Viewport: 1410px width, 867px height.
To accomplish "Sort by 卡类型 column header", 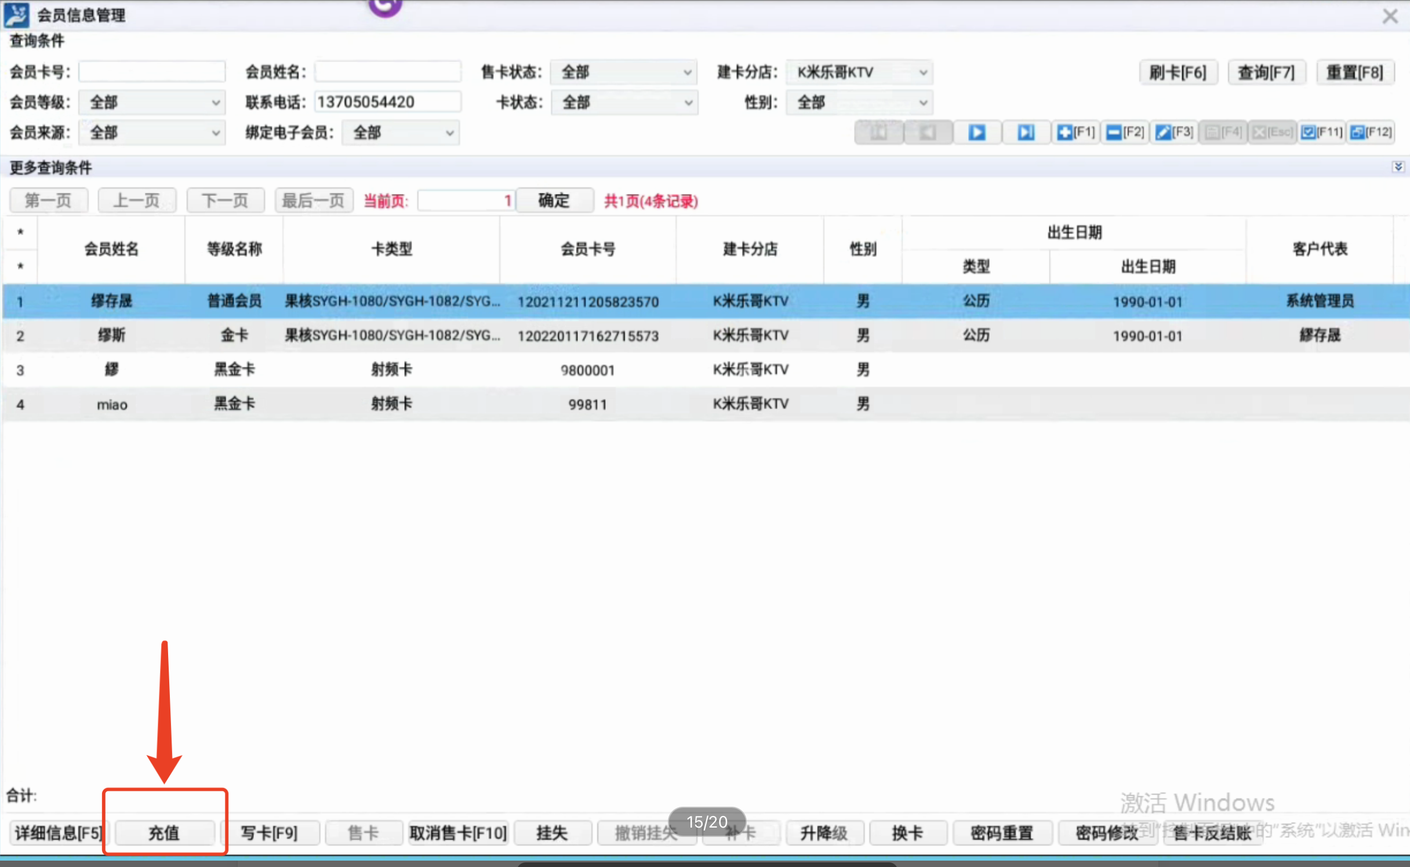I will point(392,249).
